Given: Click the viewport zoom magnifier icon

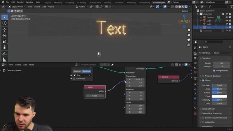Looking at the screenshot, I should tap(189, 30).
